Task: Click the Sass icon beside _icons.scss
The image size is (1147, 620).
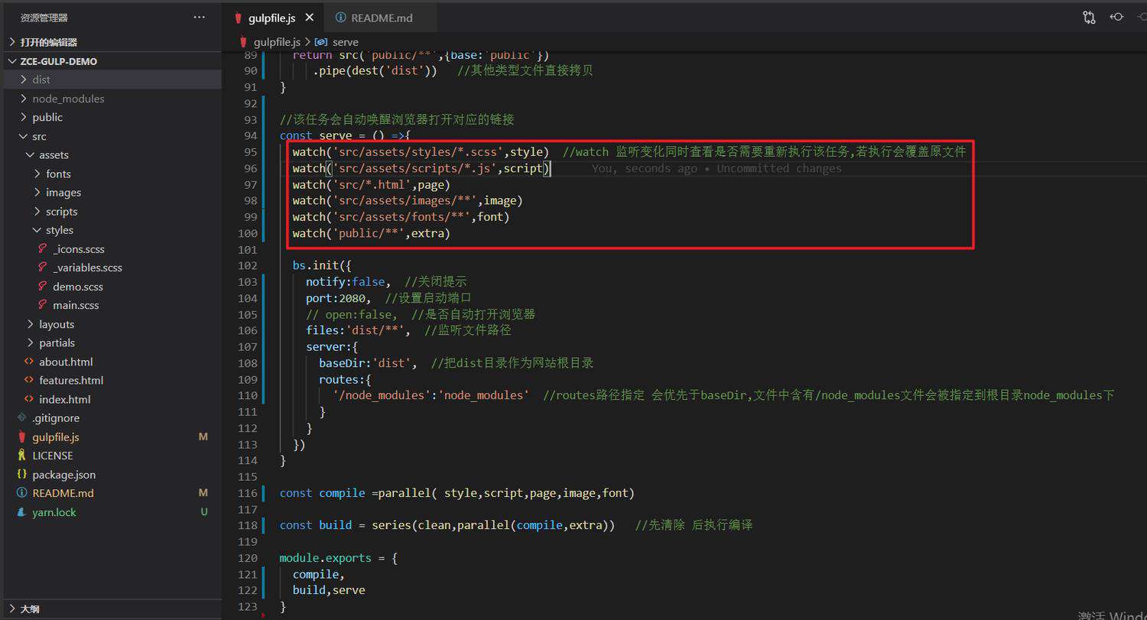Action: click(42, 248)
